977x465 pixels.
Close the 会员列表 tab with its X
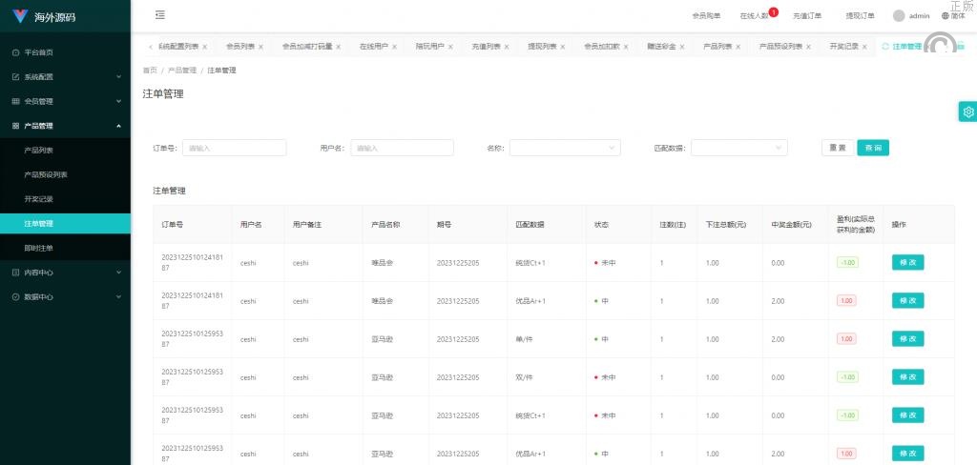coord(260,47)
